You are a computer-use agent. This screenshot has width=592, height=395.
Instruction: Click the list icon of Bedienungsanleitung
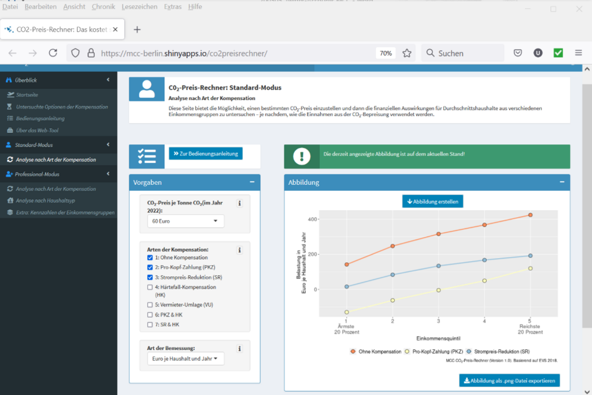click(10, 118)
